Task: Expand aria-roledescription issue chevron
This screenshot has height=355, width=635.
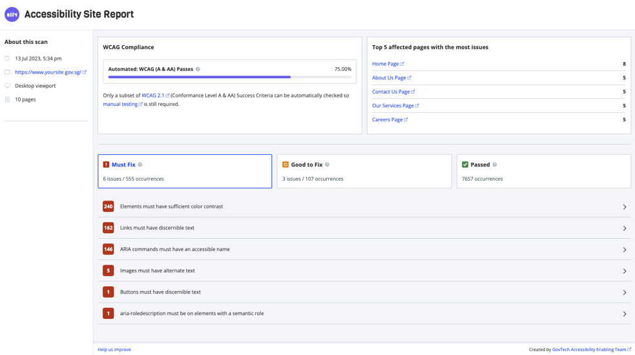Action: coord(625,314)
